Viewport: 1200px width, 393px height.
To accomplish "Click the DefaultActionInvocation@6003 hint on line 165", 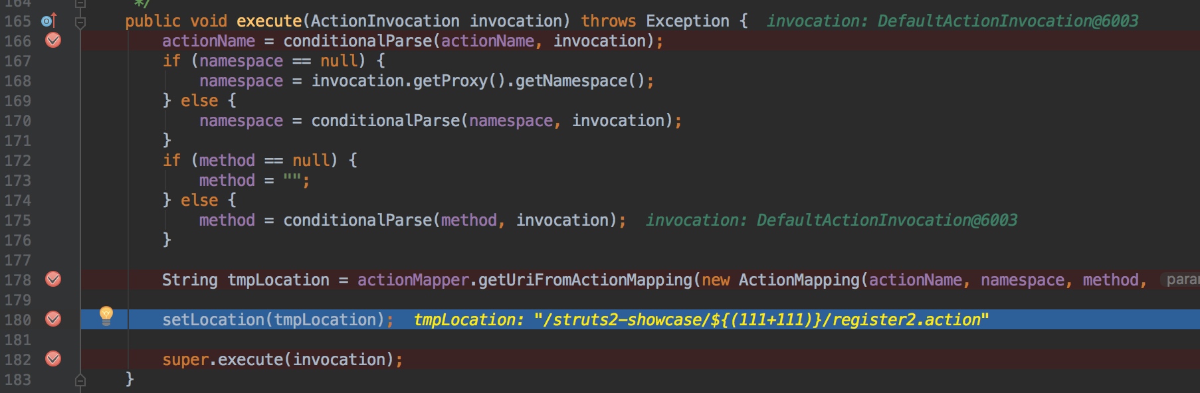I will coord(1008,21).
